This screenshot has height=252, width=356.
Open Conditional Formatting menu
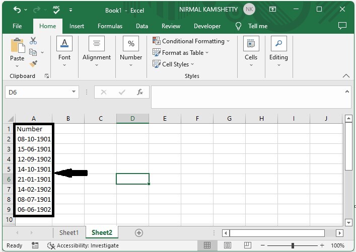pyautogui.click(x=191, y=41)
